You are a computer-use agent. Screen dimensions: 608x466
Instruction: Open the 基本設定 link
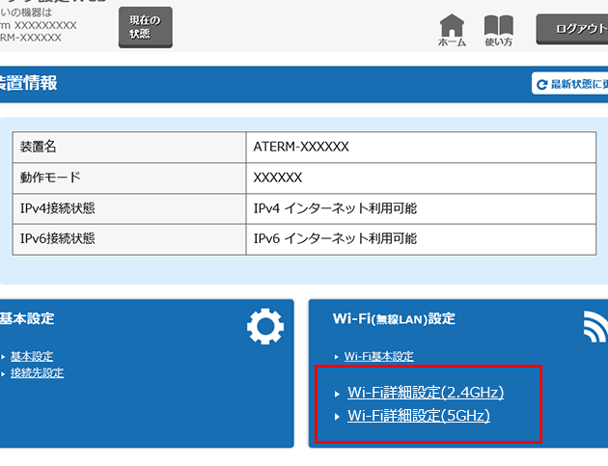point(32,356)
